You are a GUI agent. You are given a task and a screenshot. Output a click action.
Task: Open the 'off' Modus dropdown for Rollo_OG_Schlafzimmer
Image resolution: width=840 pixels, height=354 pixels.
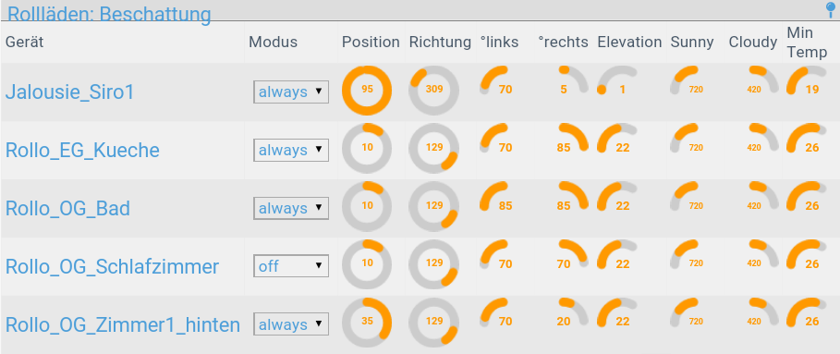coord(291,265)
